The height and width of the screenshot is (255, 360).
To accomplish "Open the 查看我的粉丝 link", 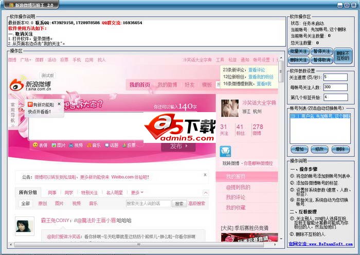I will click(x=261, y=77).
